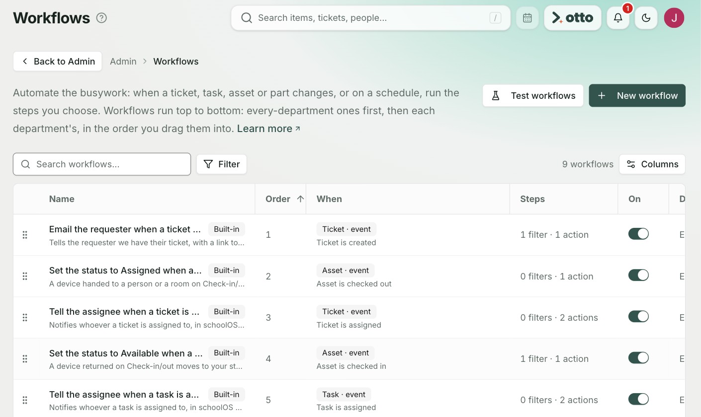The height and width of the screenshot is (417, 701).
Task: Follow the Learn more link
Action: click(x=268, y=129)
